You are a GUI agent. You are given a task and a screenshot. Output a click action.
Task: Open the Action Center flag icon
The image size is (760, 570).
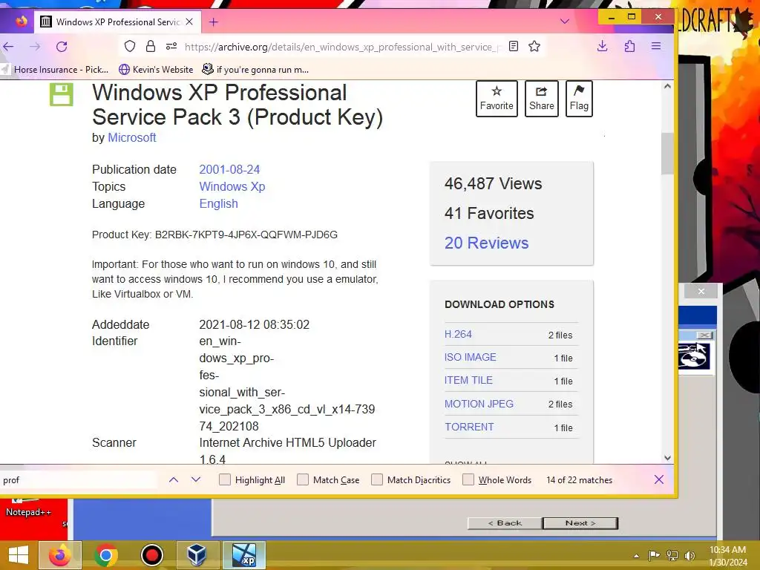click(x=654, y=555)
